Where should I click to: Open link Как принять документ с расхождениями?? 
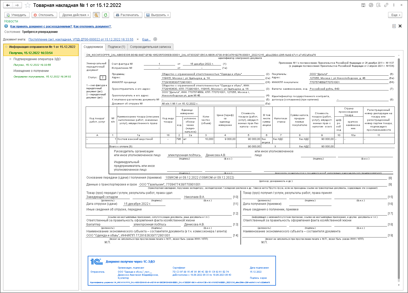pyautogui.click(x=41, y=26)
